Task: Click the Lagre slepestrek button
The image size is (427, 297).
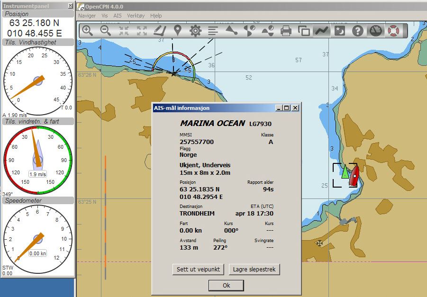Action: click(x=254, y=269)
